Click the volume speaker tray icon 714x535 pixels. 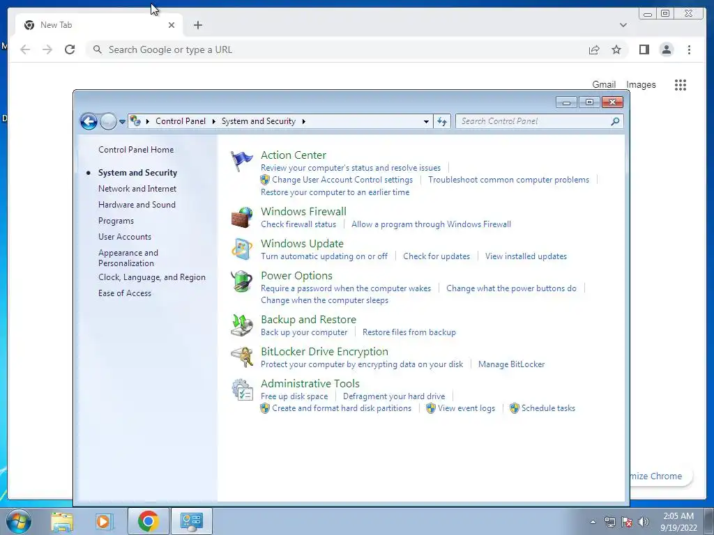tap(644, 522)
